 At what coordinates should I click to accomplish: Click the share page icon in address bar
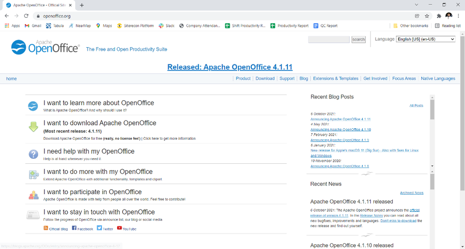click(x=417, y=16)
